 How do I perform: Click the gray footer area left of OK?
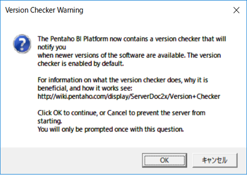point(71,160)
